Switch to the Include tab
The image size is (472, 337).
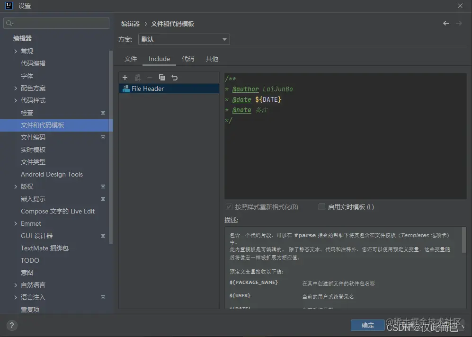(159, 59)
